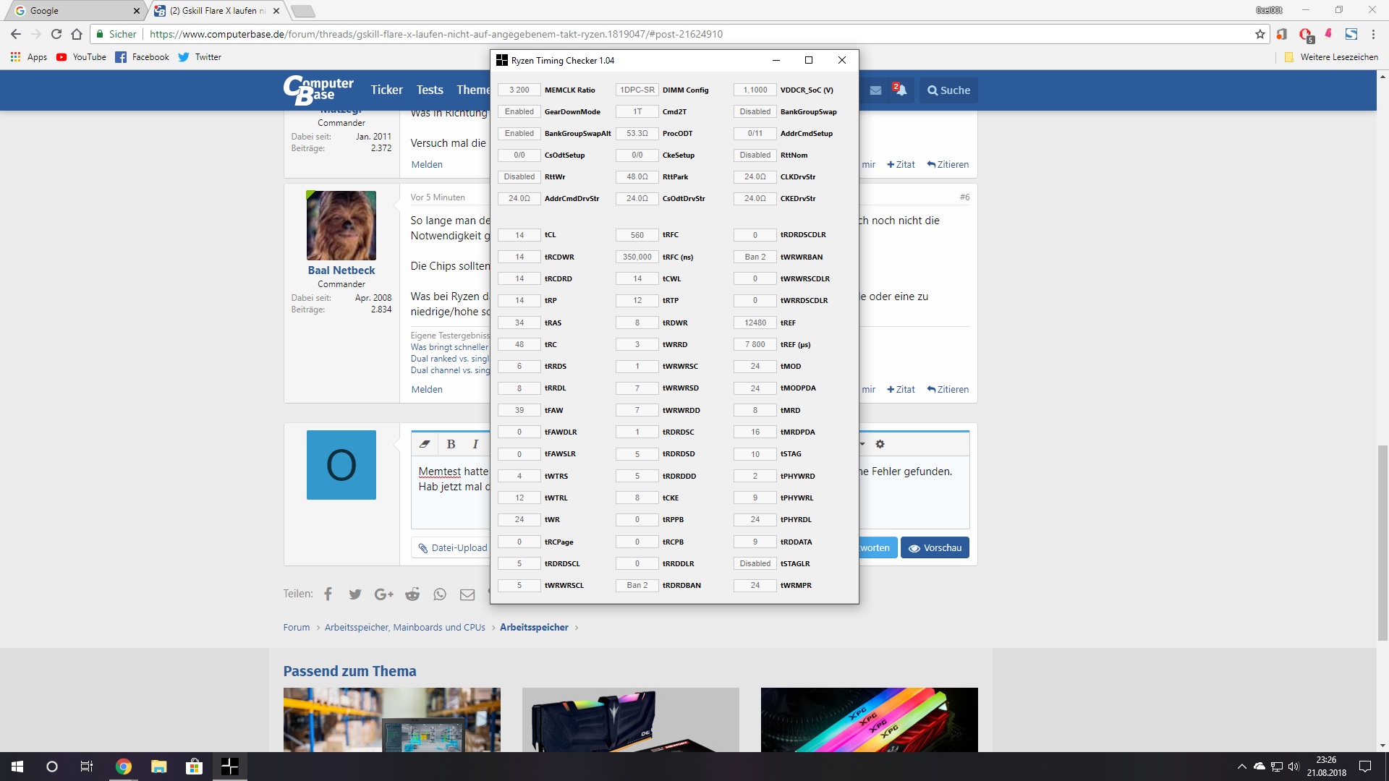Open the Chrome three-dot menu

coord(1373,34)
